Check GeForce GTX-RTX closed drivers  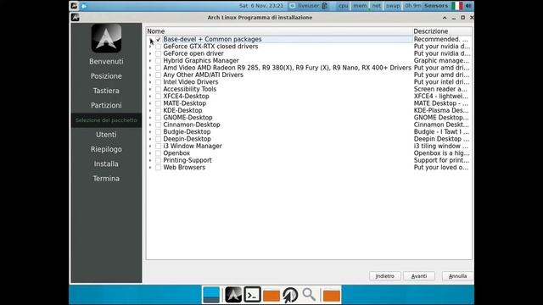[x=158, y=47]
